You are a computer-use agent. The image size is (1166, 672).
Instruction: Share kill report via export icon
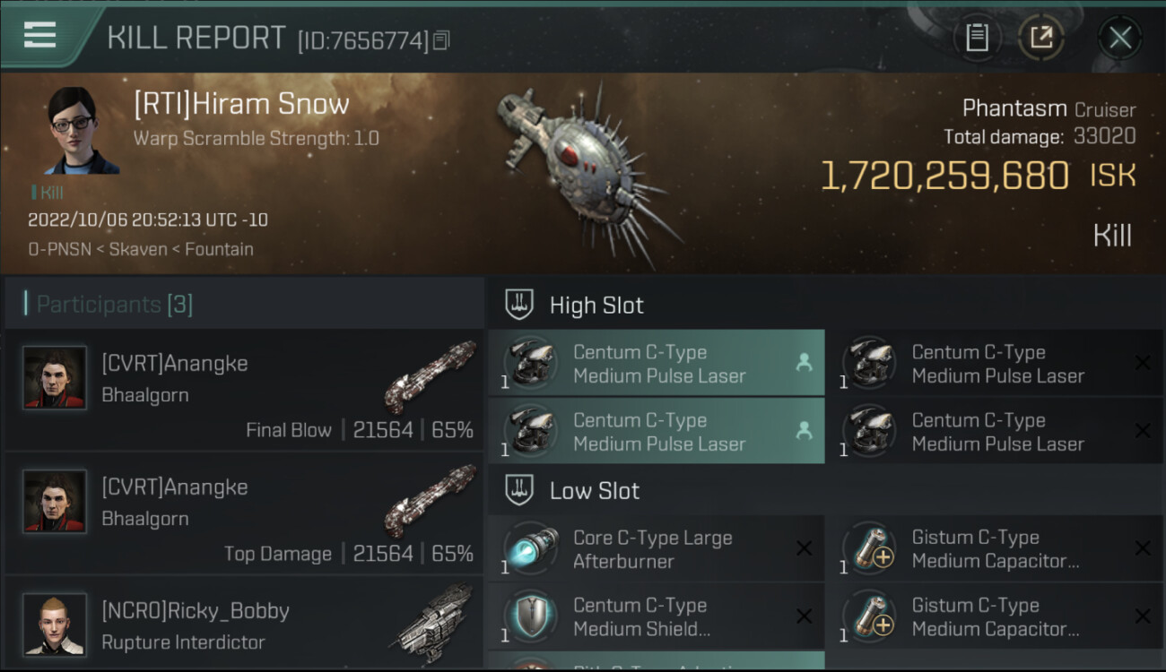tap(1040, 38)
